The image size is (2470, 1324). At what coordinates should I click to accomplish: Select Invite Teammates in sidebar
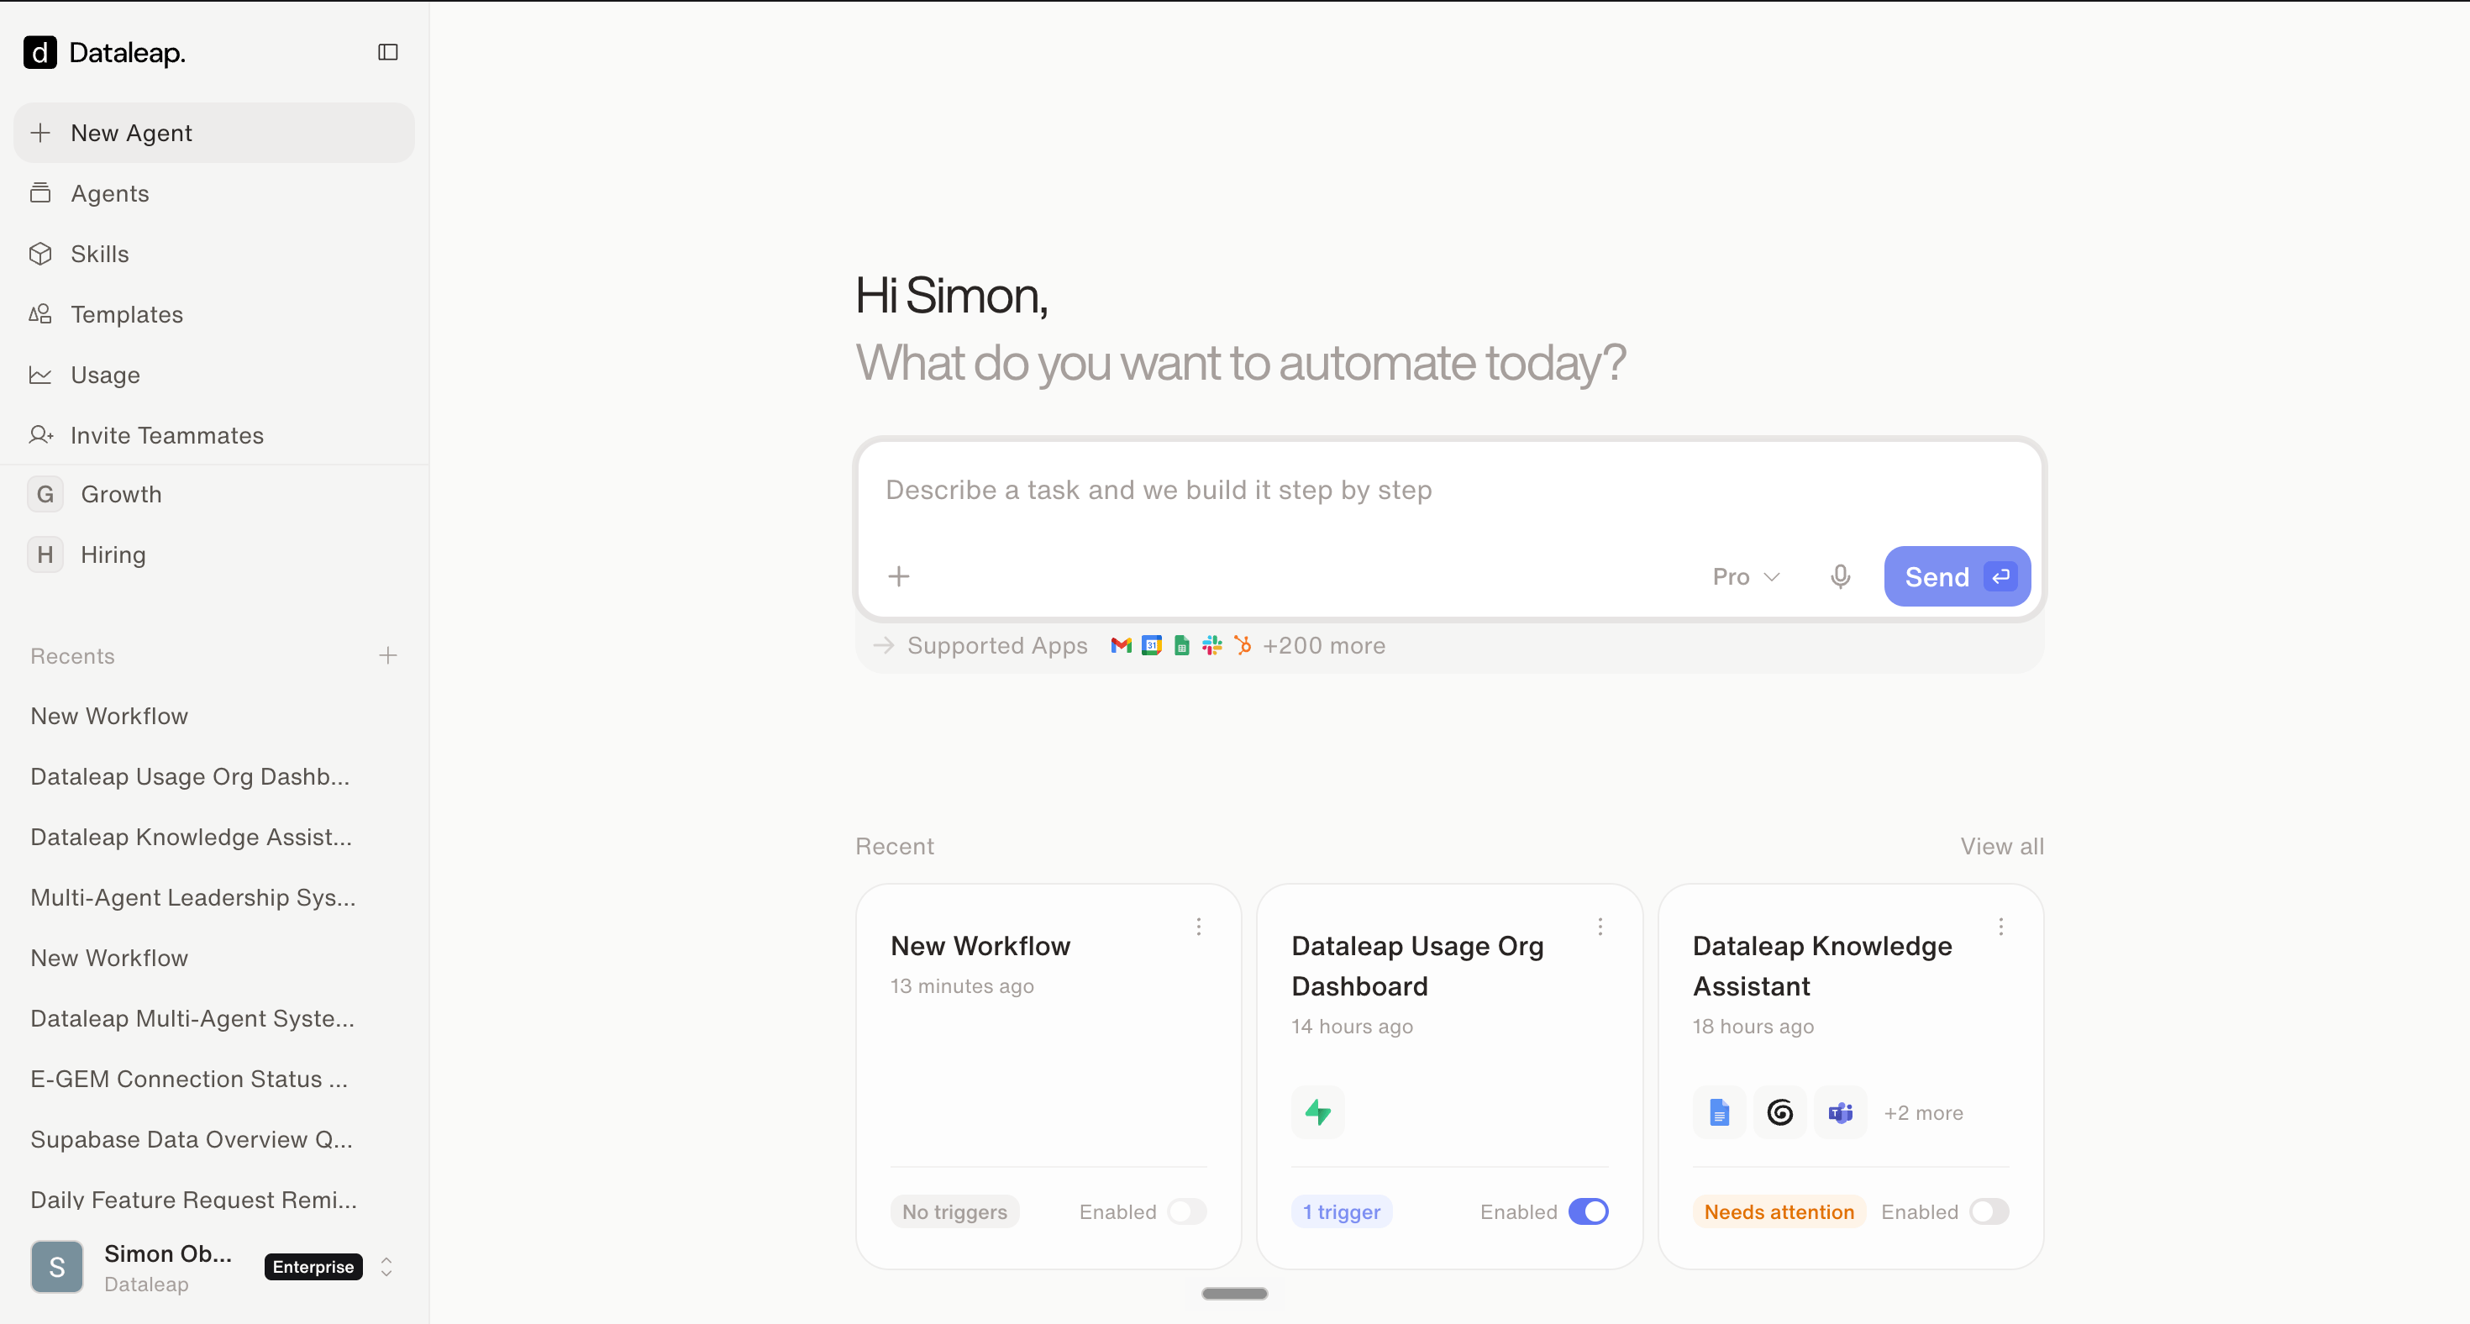point(214,434)
